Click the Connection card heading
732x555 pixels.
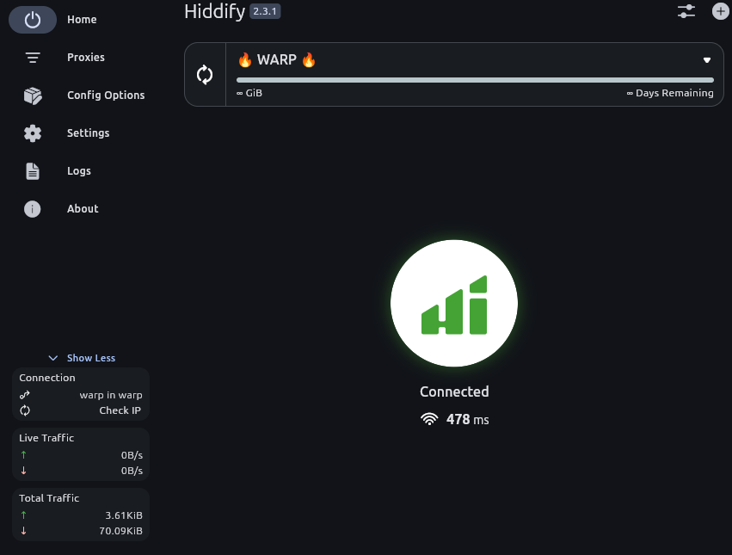(47, 378)
